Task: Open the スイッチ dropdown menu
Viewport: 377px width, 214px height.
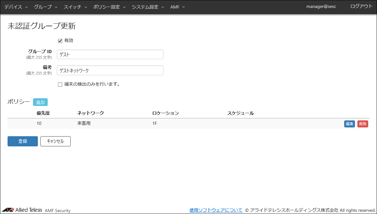Action: [75, 7]
